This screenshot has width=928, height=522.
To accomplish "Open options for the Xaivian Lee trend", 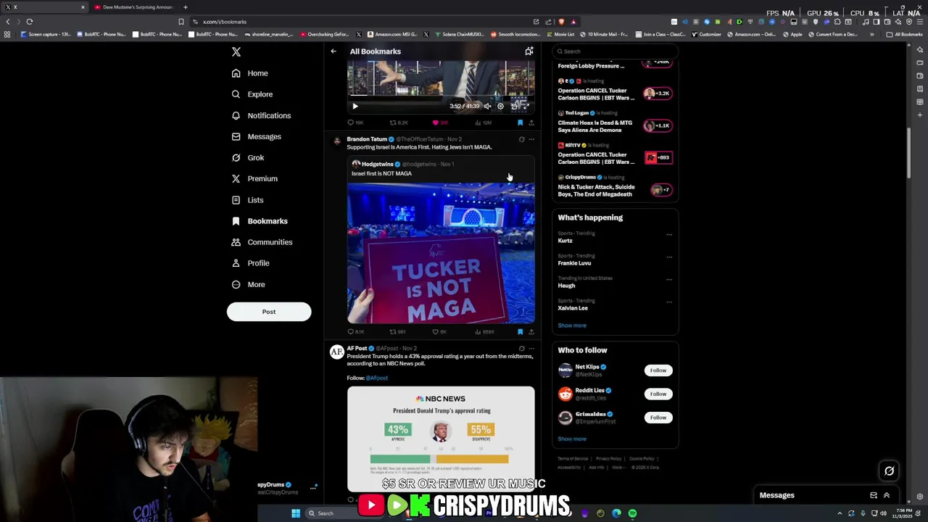I will pyautogui.click(x=669, y=302).
